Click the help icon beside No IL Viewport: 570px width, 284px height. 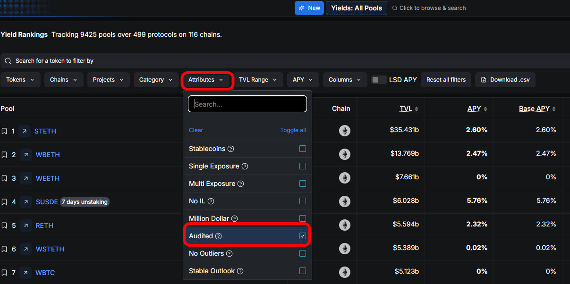pyautogui.click(x=211, y=201)
